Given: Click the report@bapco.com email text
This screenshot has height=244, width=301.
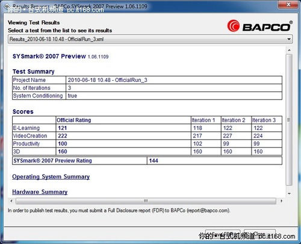Looking at the screenshot, I should pyautogui.click(x=208, y=210).
